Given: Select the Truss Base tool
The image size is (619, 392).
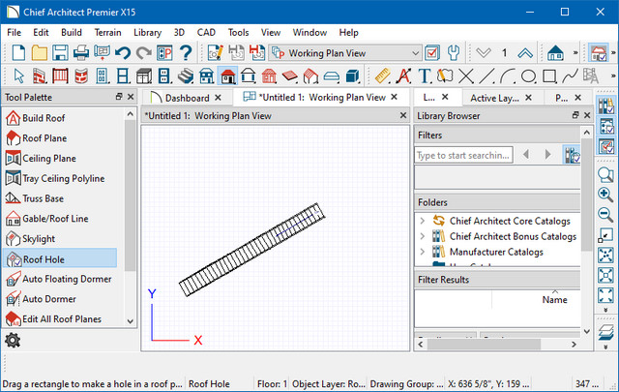Looking at the screenshot, I should [x=43, y=198].
